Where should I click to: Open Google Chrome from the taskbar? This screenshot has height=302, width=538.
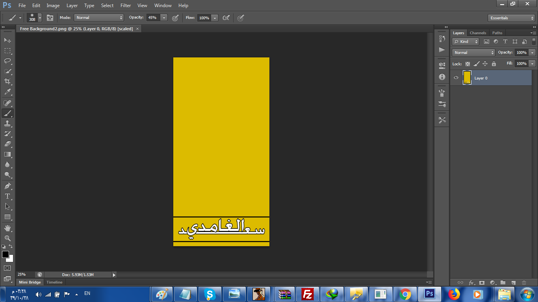404,294
